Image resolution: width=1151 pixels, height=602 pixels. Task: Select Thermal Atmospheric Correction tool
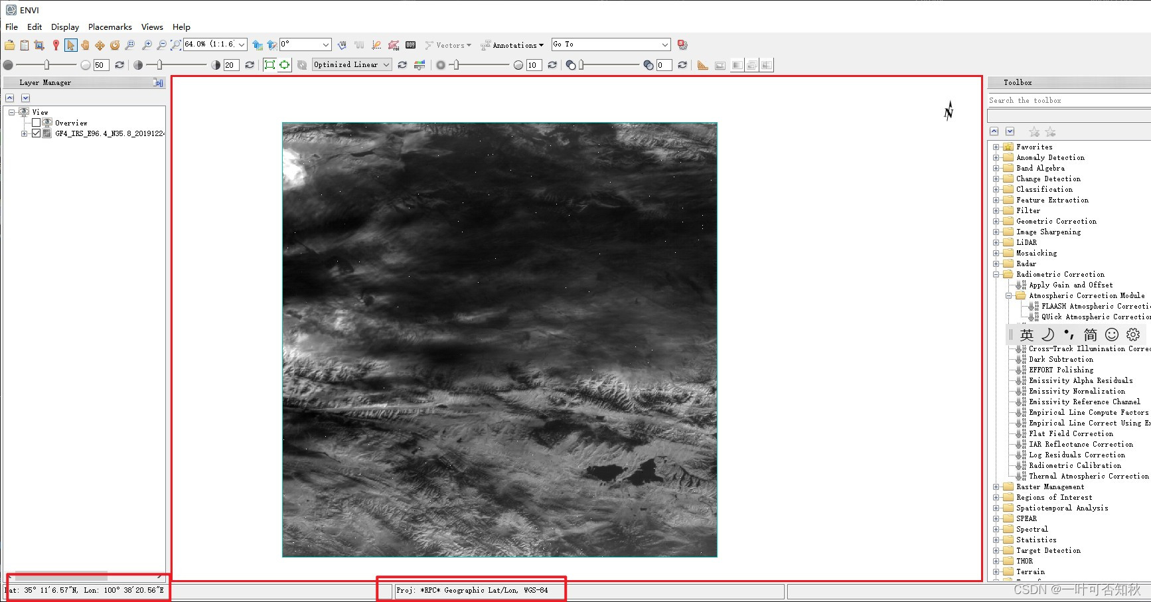[x=1089, y=476]
